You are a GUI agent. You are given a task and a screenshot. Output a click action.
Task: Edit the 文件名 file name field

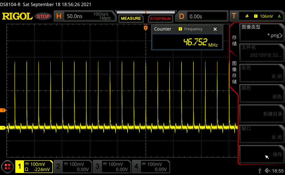click(x=262, y=53)
